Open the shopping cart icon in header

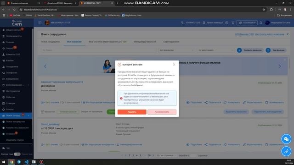pos(233,22)
